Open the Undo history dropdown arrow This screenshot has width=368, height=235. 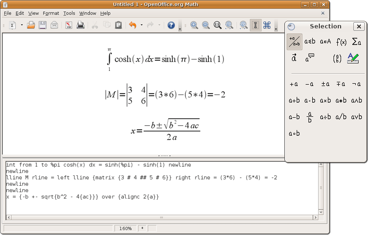pos(141,25)
